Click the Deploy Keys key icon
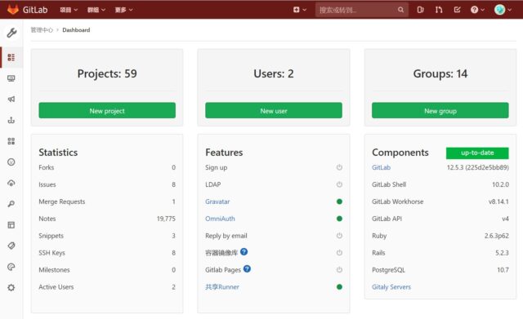Screen dimensions: 523x319 (11, 204)
